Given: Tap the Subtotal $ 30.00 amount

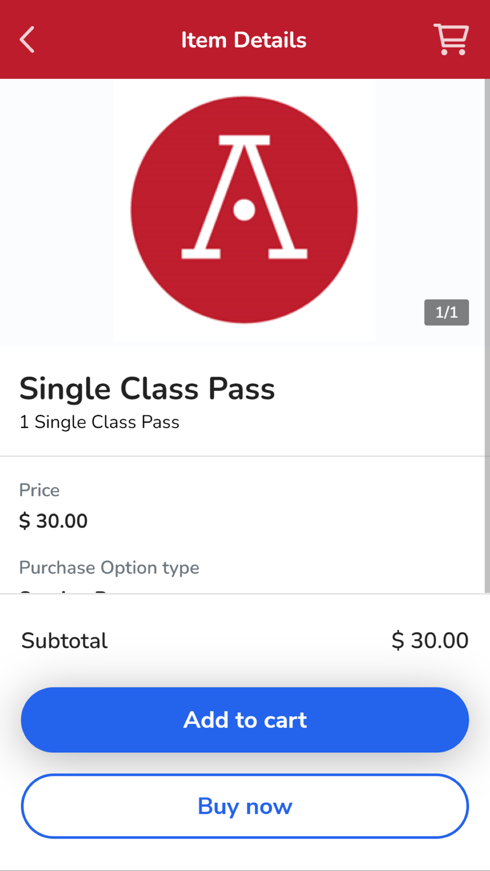Looking at the screenshot, I should click(430, 641).
